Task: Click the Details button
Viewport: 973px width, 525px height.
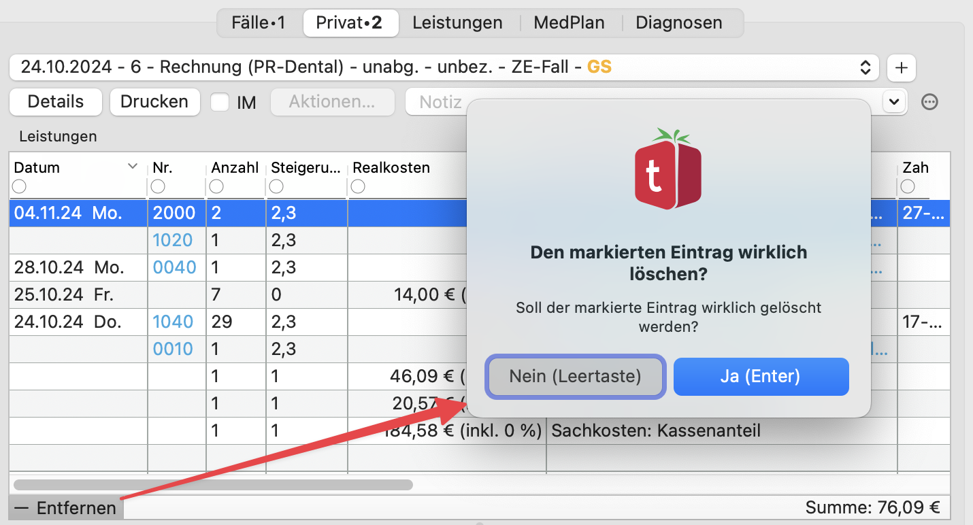Action: tap(56, 102)
